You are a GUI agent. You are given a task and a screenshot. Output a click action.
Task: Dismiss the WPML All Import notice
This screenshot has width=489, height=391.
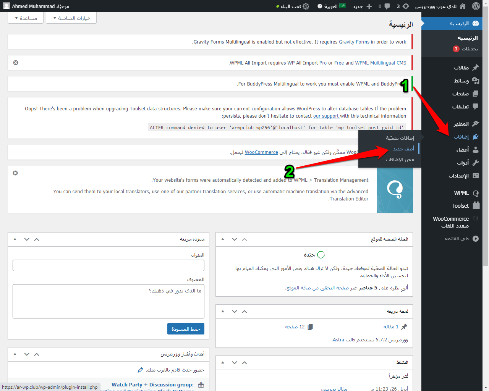[16, 63]
